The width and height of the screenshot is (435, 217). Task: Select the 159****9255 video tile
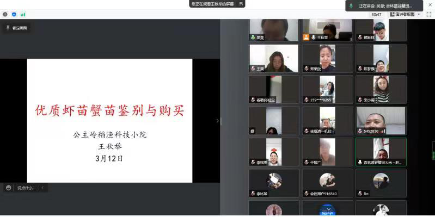[328, 90]
